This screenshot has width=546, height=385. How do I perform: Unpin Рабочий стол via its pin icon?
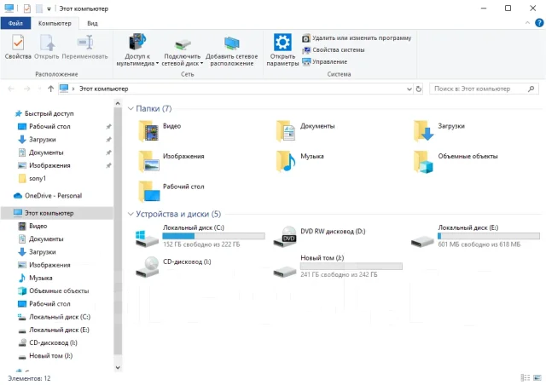108,127
